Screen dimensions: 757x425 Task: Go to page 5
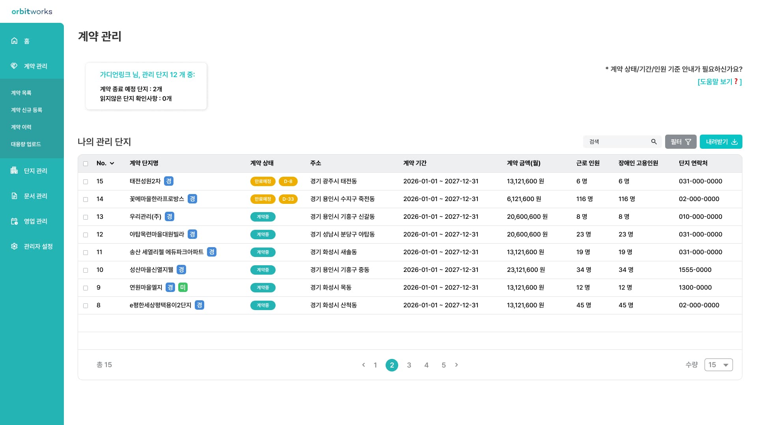444,365
